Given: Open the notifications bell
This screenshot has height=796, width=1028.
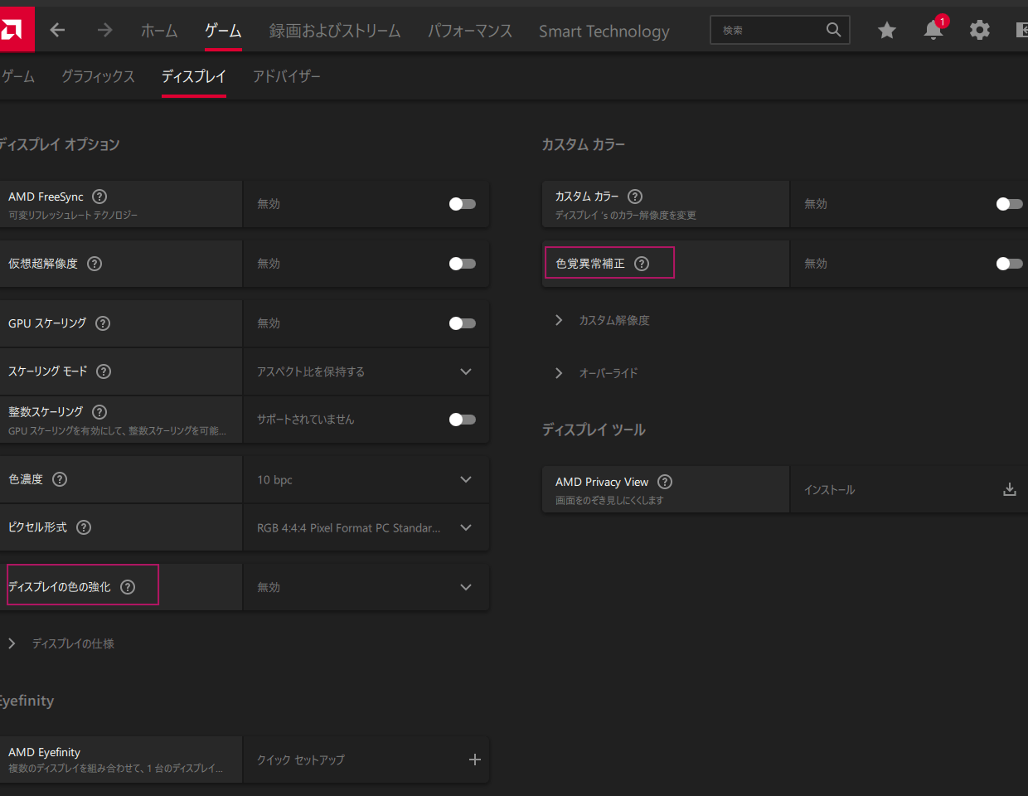Looking at the screenshot, I should tap(933, 31).
